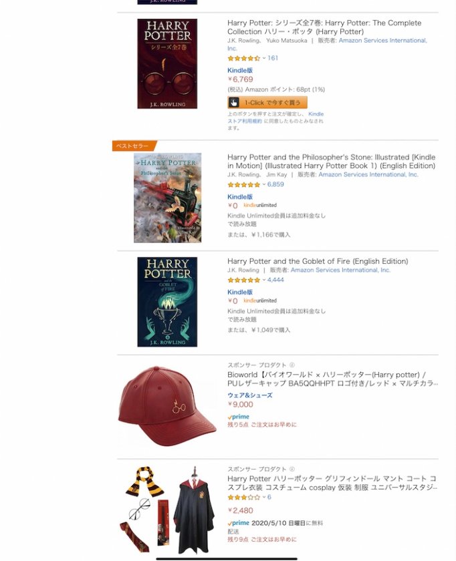Open the Philosopher's Stone Illustrated title link
Screen dimensions: 456x561
click(332, 162)
